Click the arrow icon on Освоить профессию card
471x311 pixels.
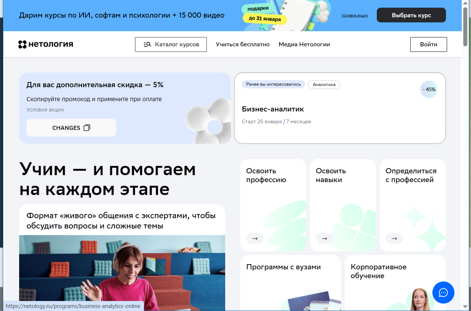coord(255,238)
